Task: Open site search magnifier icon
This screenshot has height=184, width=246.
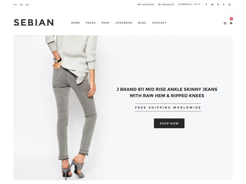Action: 225,23
